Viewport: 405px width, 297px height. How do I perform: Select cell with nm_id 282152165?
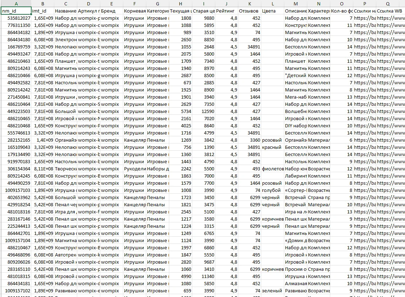coord(16,140)
